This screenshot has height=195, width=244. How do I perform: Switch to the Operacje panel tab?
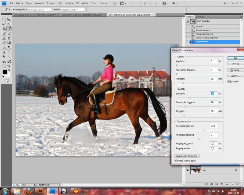coord(200,17)
